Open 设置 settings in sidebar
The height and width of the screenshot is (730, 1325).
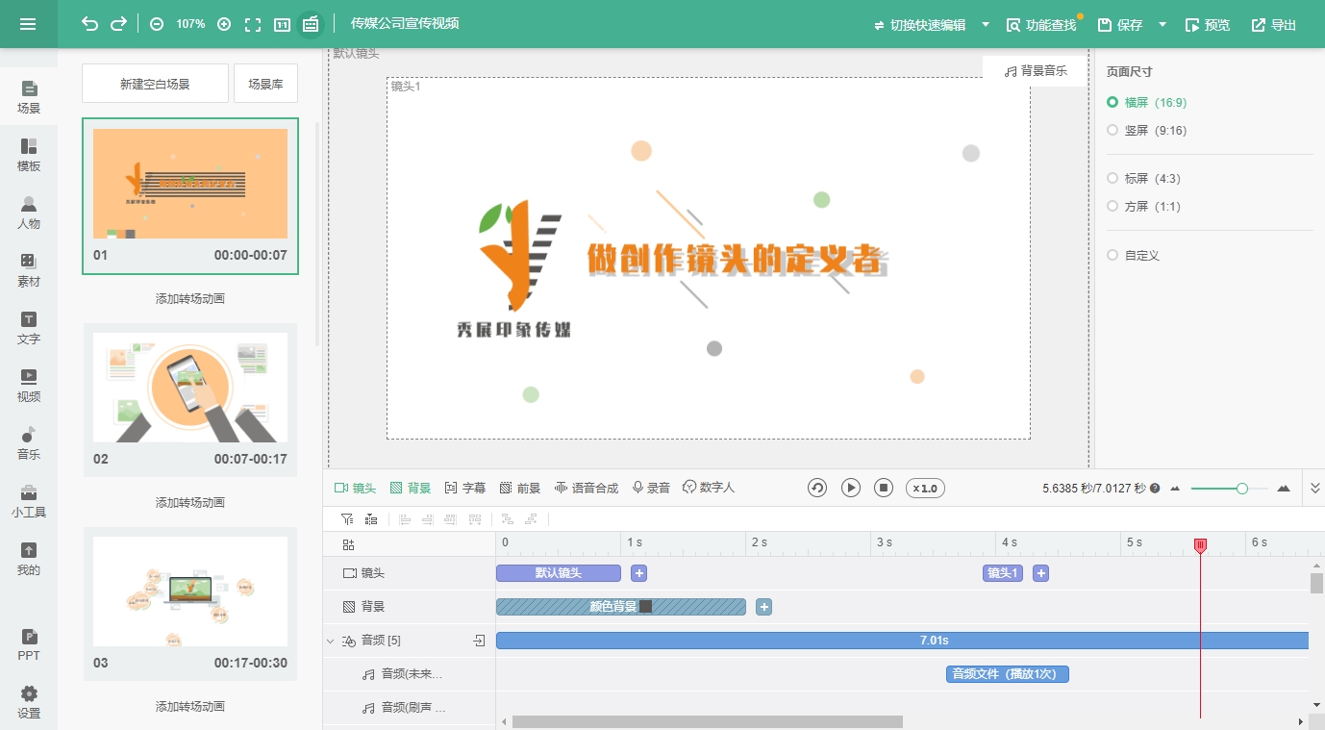(29, 702)
